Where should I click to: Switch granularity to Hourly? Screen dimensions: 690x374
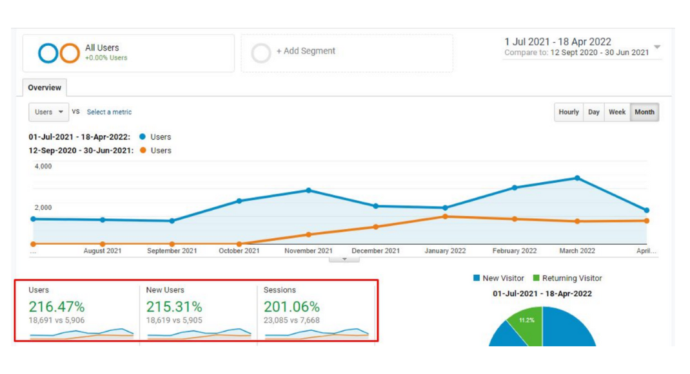pos(569,112)
